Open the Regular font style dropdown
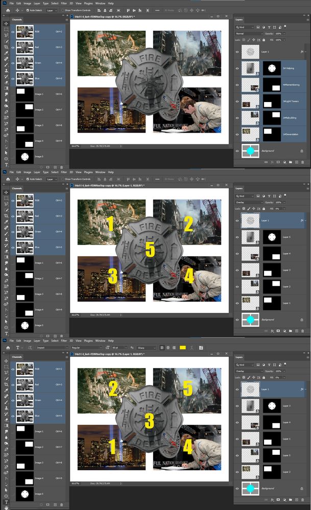311x510 pixels. pos(86,348)
